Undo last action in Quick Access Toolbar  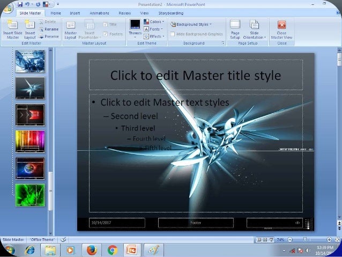click(27, 4)
